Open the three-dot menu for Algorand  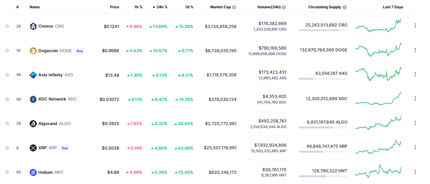click(415, 123)
